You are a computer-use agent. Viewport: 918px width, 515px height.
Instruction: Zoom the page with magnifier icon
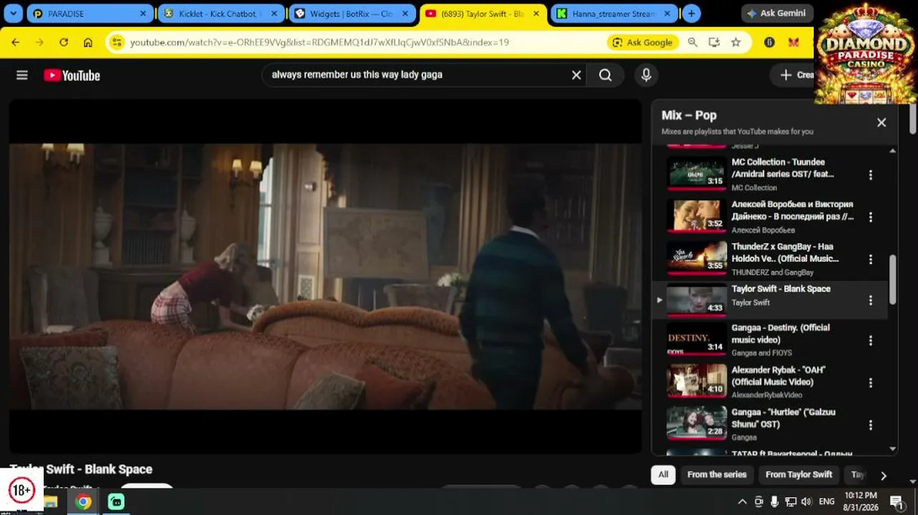692,42
